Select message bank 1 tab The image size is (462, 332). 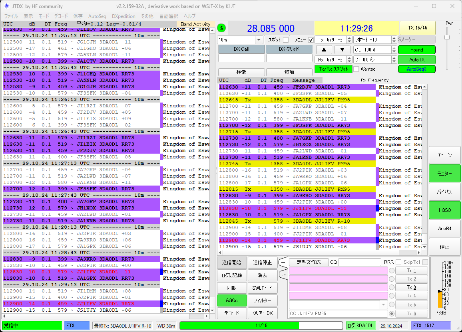[x=283, y=262]
